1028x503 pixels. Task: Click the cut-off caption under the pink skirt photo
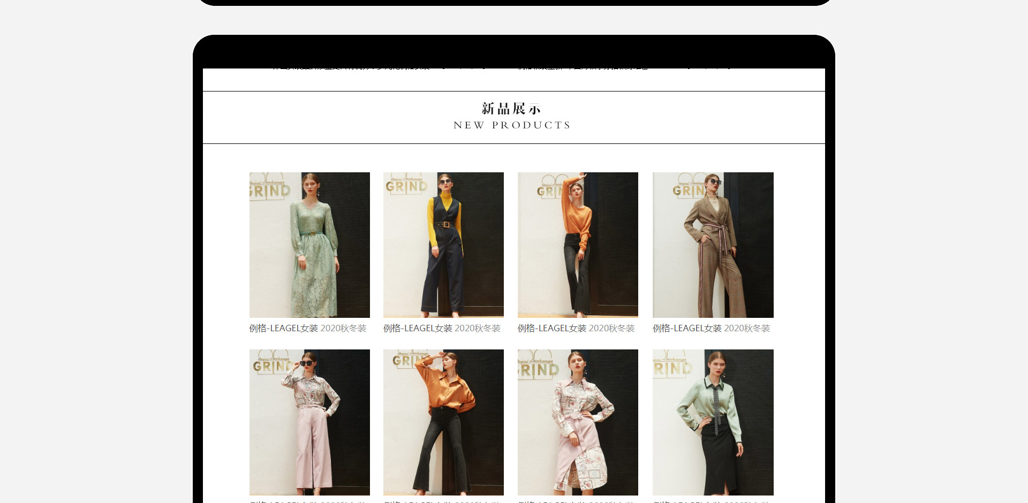(576, 501)
